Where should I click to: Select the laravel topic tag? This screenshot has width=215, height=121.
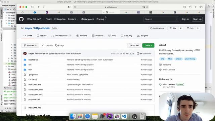point(178,59)
